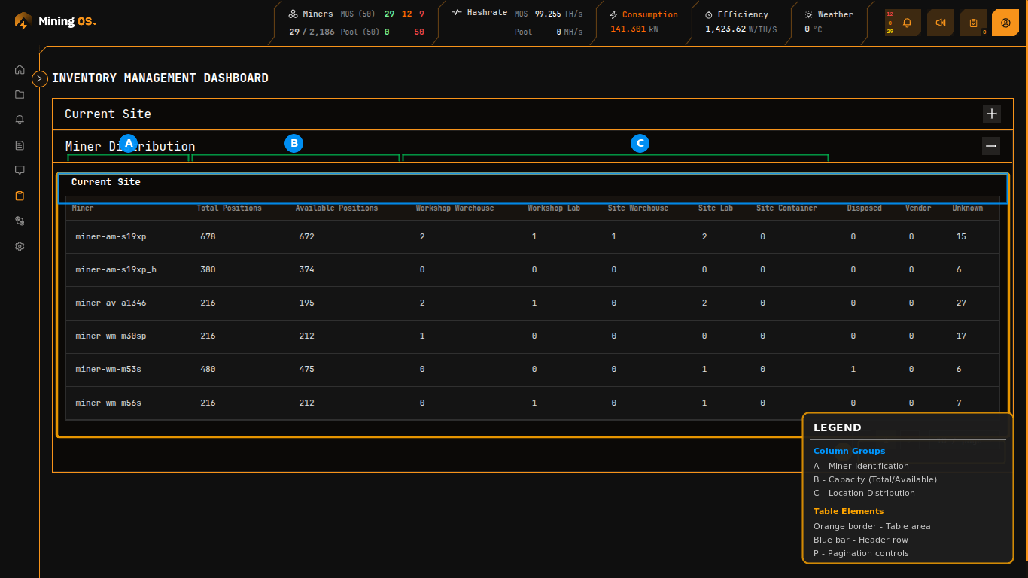Click the folder icon in the sidebar
The height and width of the screenshot is (578, 1028).
click(20, 95)
